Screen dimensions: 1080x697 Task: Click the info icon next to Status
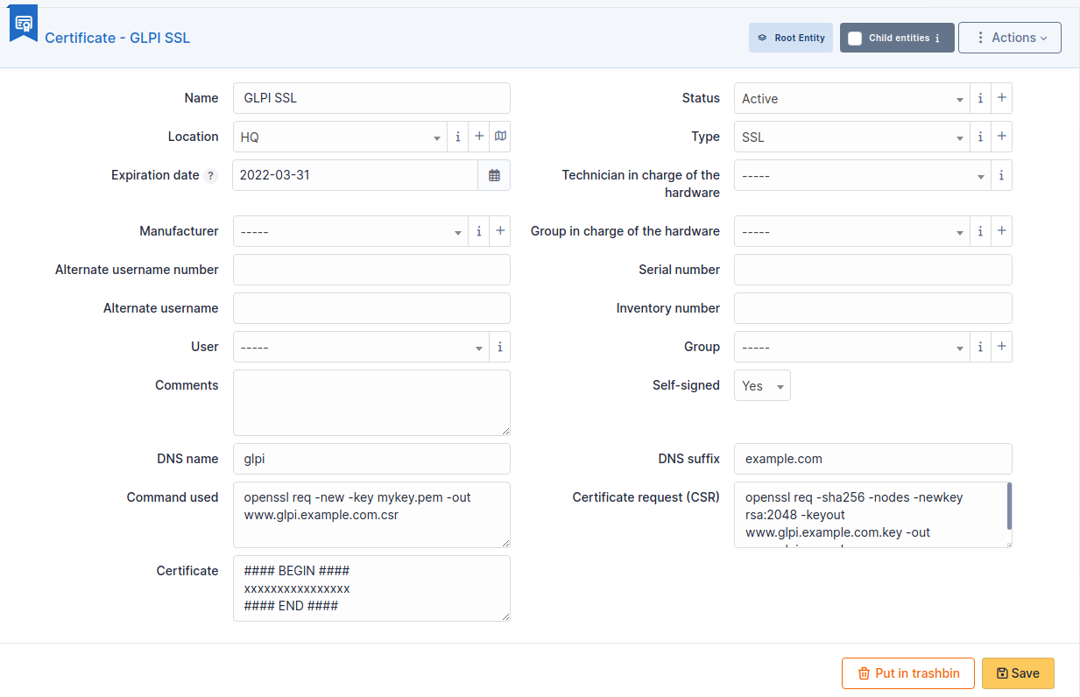(x=980, y=98)
